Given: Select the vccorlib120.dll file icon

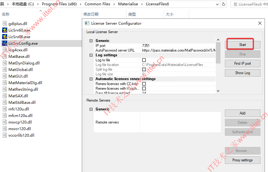Looking at the screenshot, I should point(5,135).
